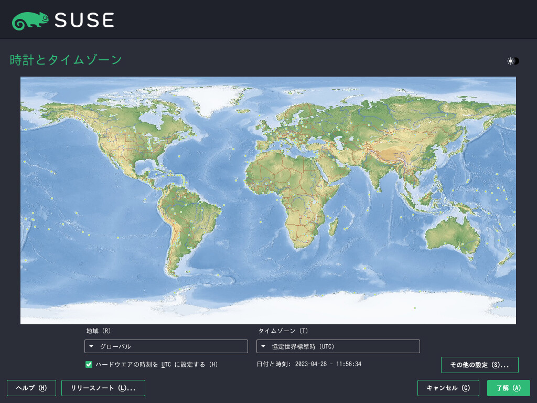Toggle the hardware clock UTC checkbox

click(89, 364)
